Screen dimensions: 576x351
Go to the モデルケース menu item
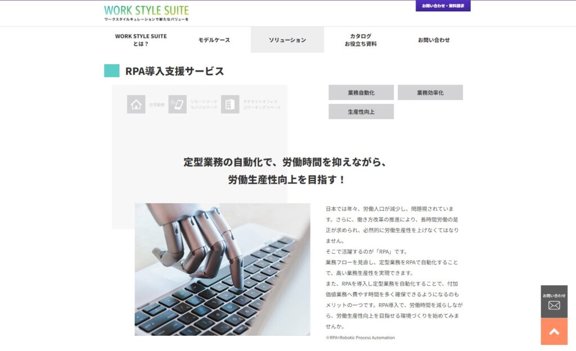pos(214,39)
